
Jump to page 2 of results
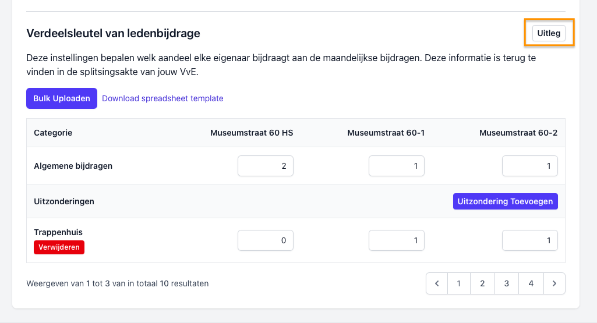click(482, 283)
